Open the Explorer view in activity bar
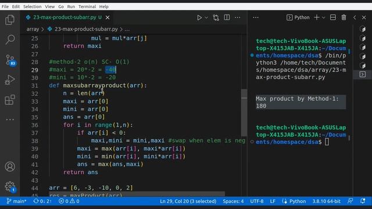 10,20
